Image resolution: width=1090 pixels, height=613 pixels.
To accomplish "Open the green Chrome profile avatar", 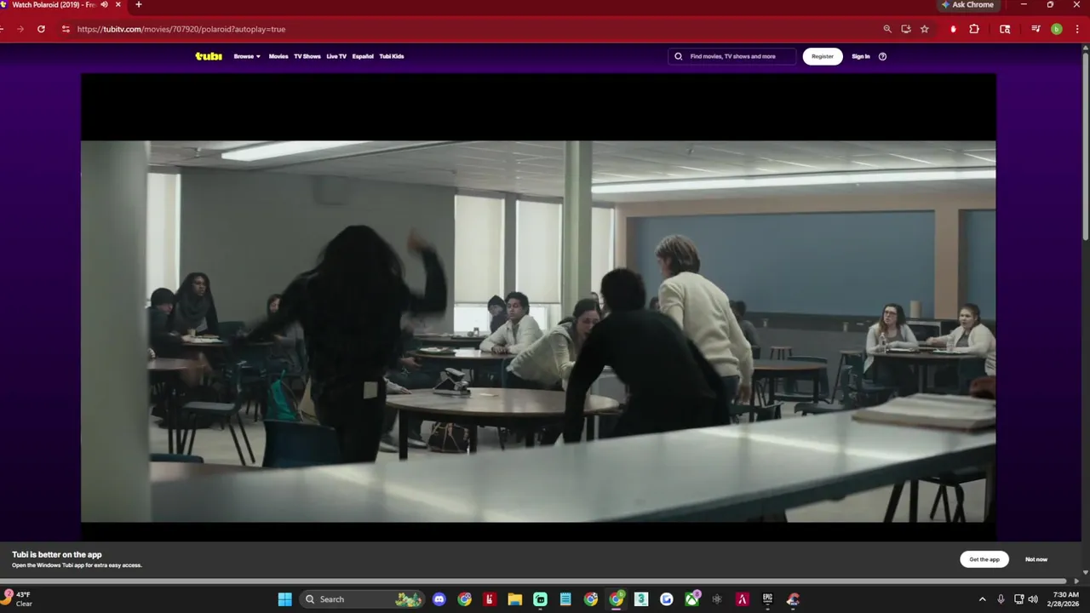I will click(1057, 29).
